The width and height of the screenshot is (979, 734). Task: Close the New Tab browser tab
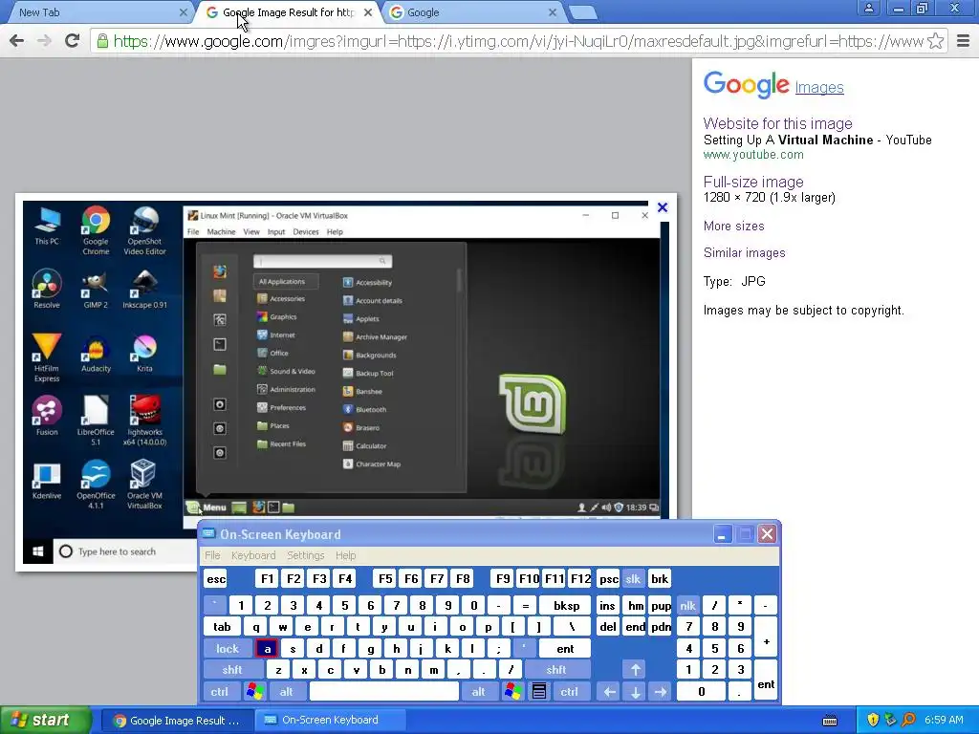[183, 12]
